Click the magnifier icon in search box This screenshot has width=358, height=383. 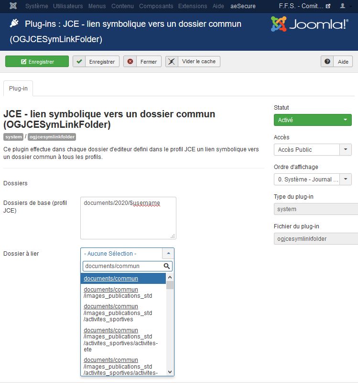(x=167, y=266)
